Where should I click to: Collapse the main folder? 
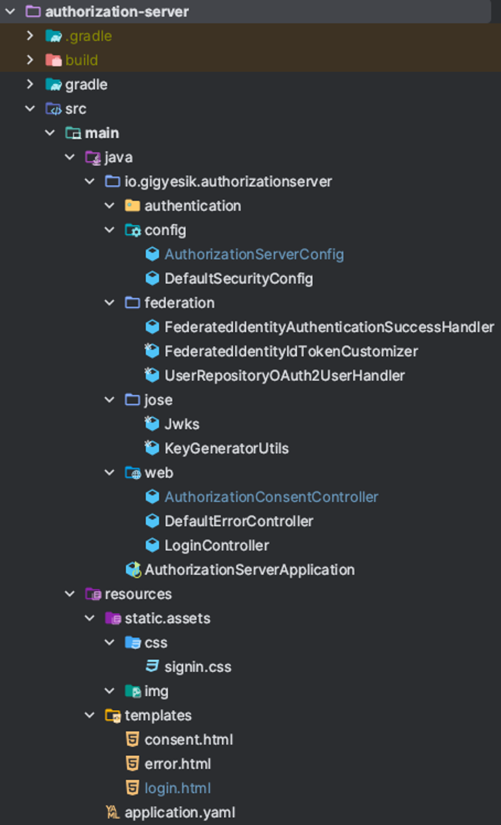(50, 133)
